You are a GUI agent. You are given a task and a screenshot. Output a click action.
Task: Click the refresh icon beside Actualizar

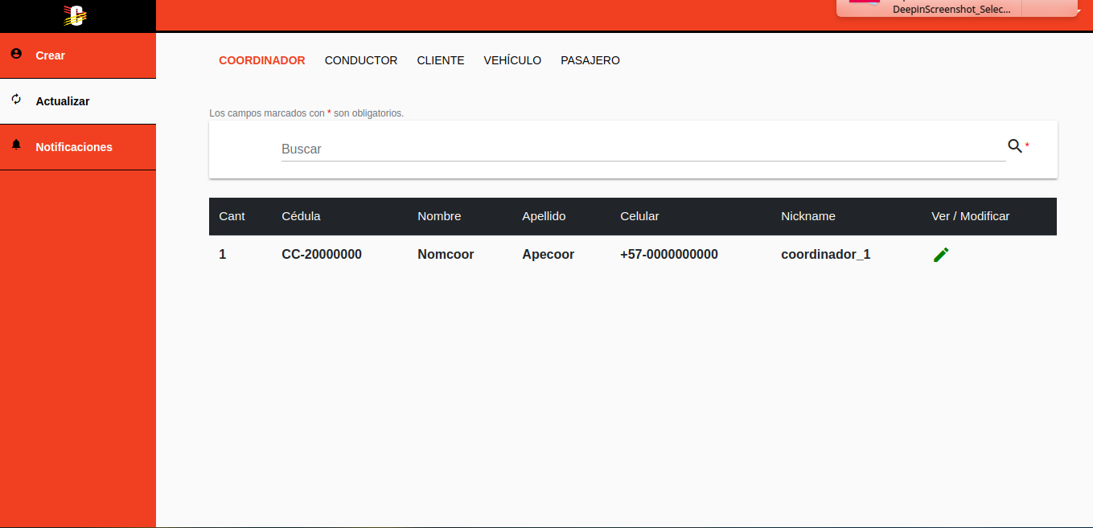16,100
